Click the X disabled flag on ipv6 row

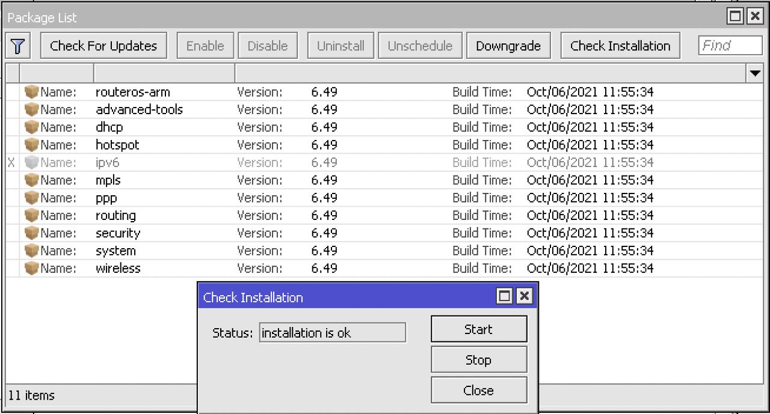click(x=11, y=162)
